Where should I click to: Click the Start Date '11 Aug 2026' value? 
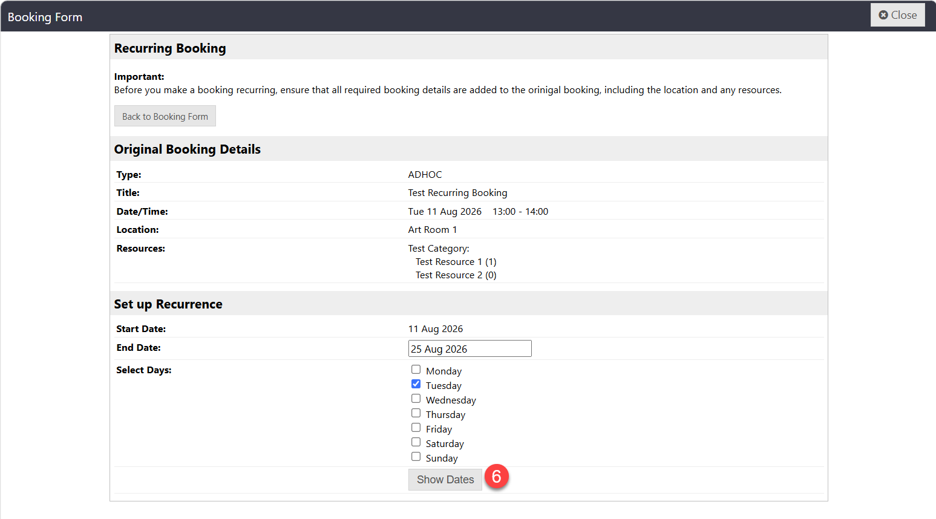436,329
